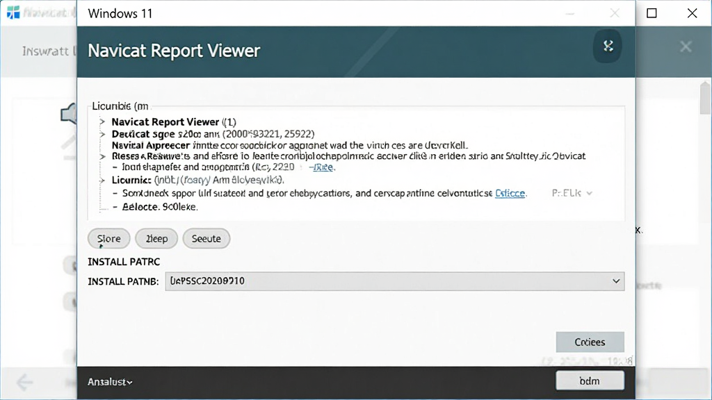This screenshot has width=712, height=400.
Task: Expand the Rteses row in license tree
Action: click(102, 156)
